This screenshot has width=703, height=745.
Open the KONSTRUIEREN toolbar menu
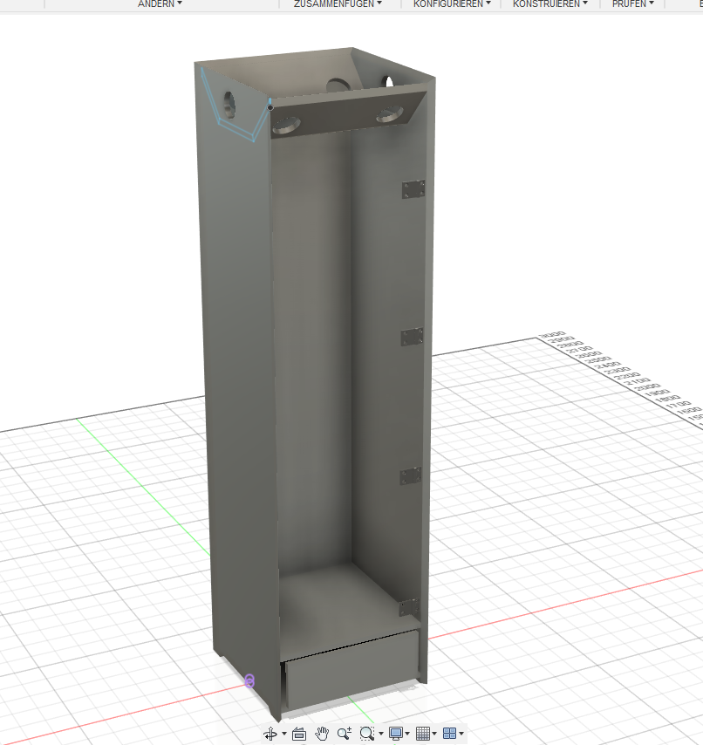pos(550,3)
